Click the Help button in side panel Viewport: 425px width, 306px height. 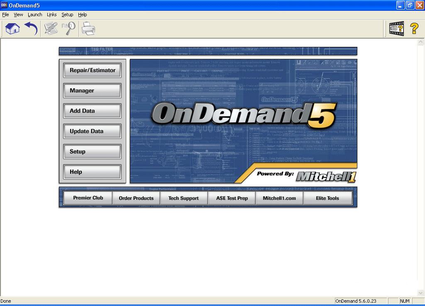coord(93,172)
